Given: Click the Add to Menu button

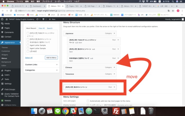Looking at the screenshot, I should [51, 57].
